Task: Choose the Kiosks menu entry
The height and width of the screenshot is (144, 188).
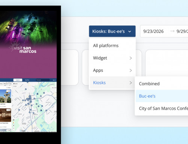Action: point(112,83)
